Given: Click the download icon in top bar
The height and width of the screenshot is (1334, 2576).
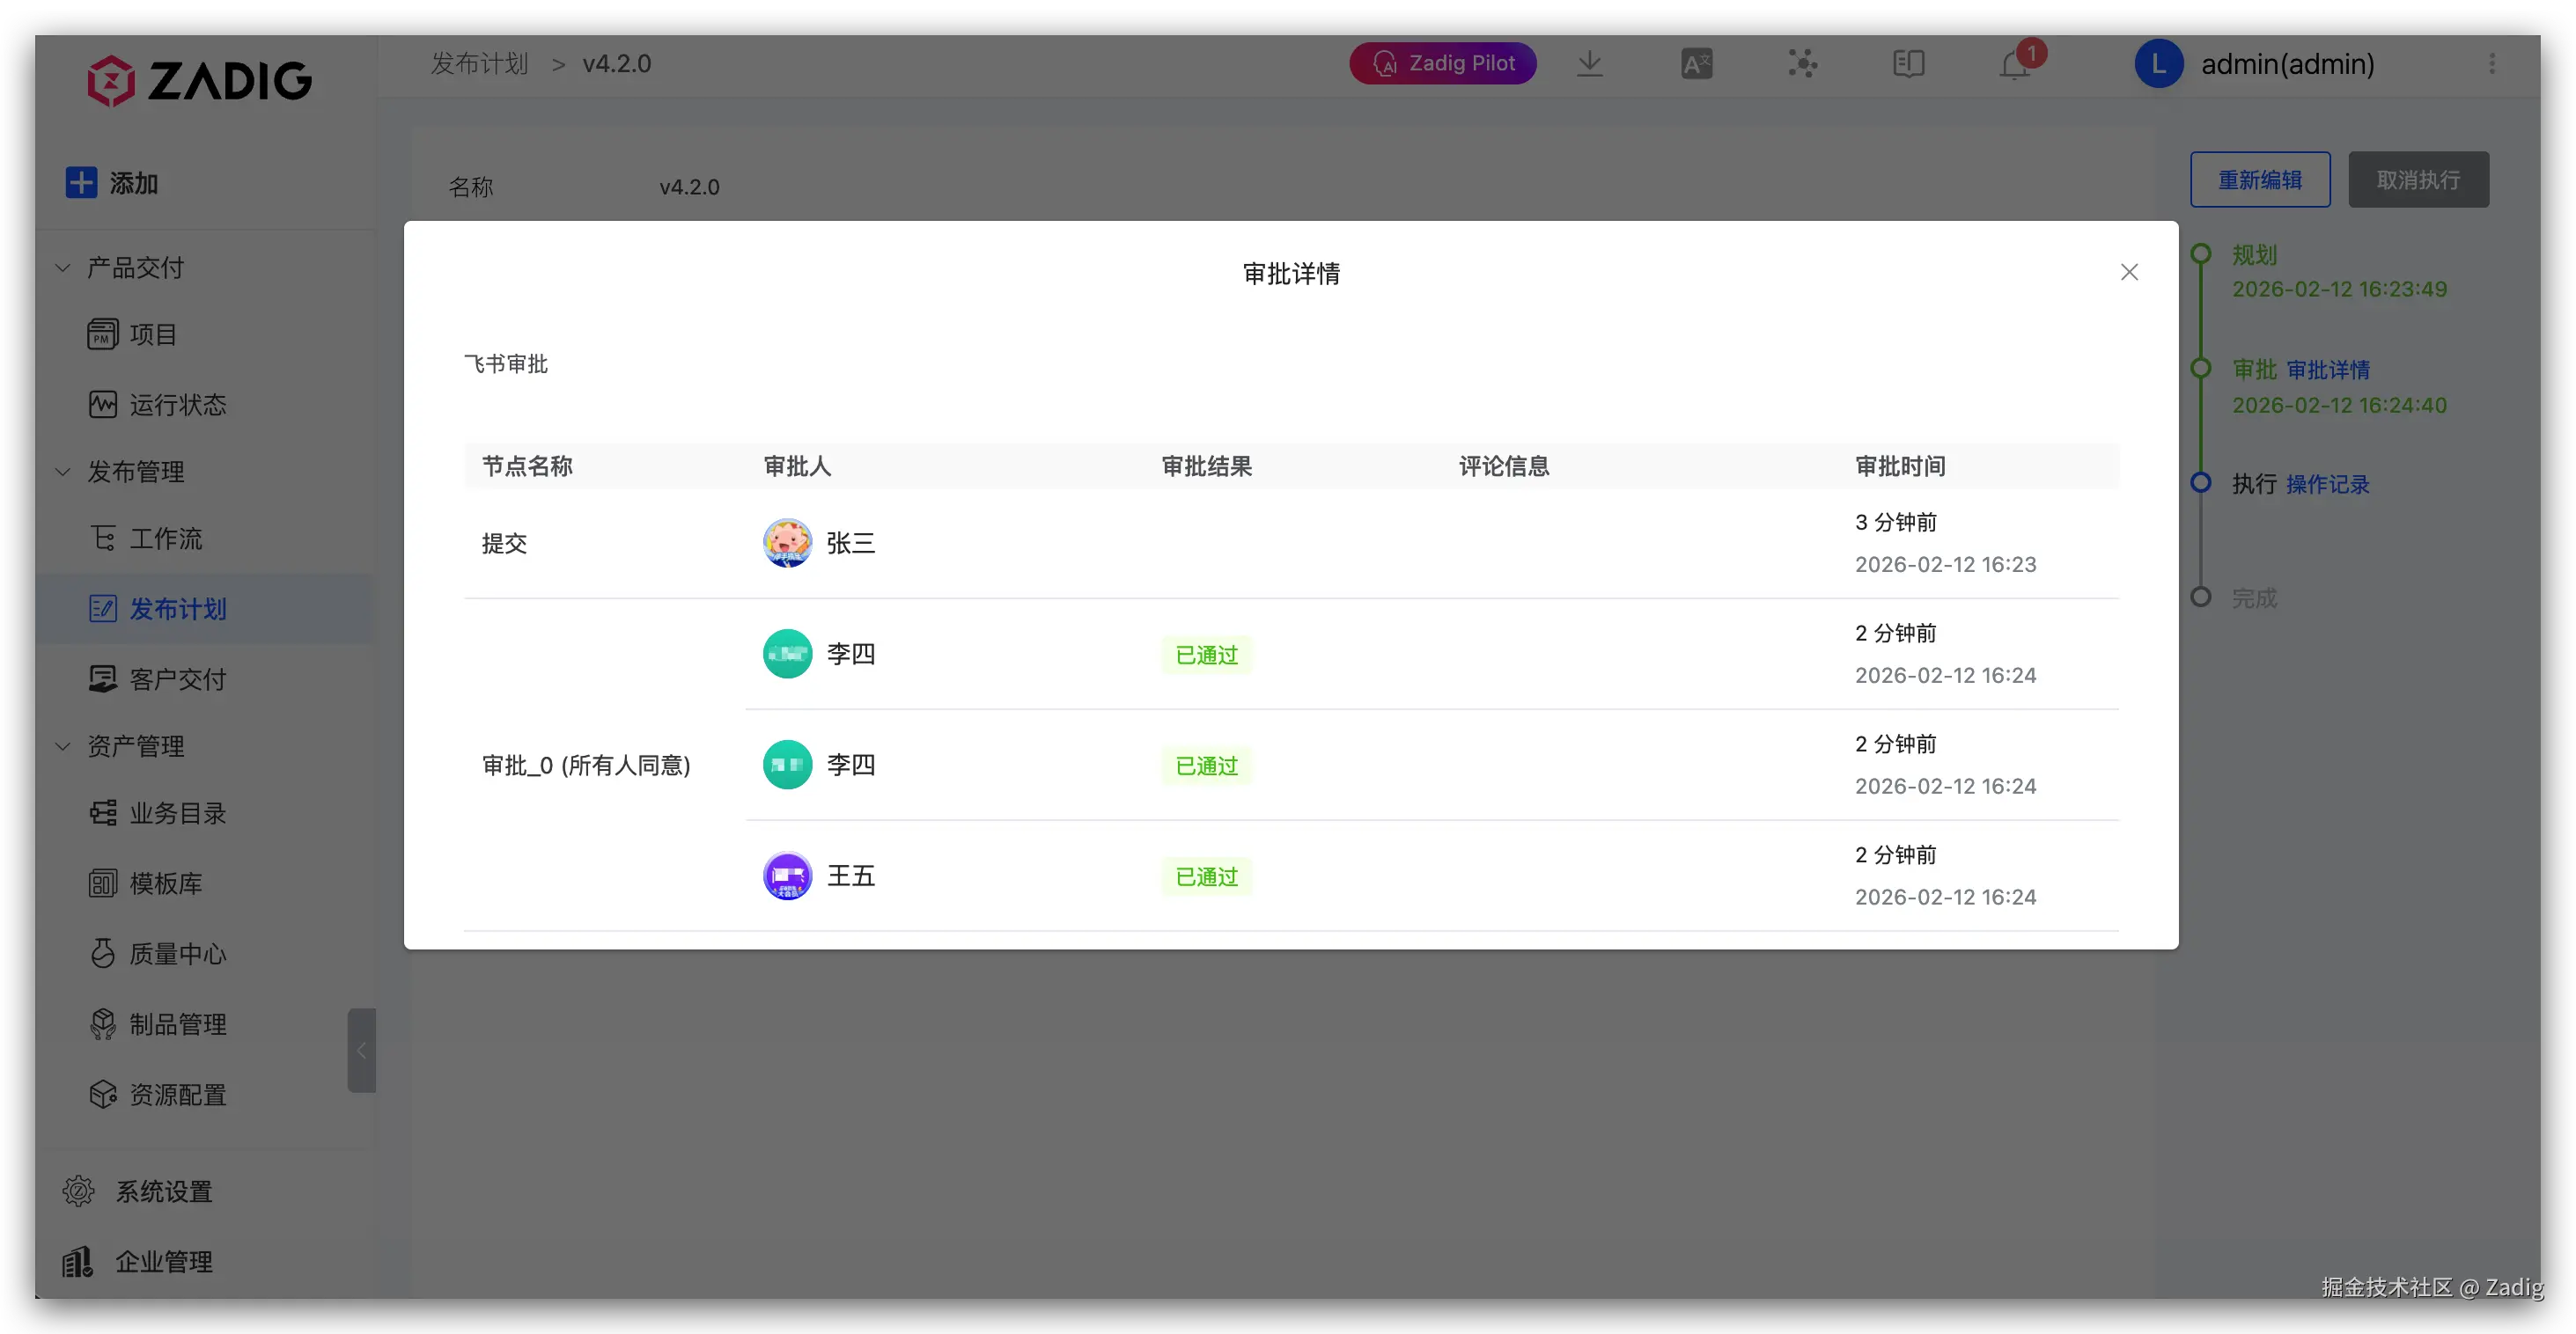Looking at the screenshot, I should click(x=1589, y=64).
